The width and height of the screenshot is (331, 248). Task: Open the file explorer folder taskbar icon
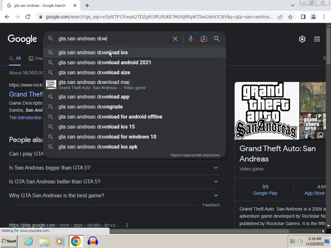[44, 242]
